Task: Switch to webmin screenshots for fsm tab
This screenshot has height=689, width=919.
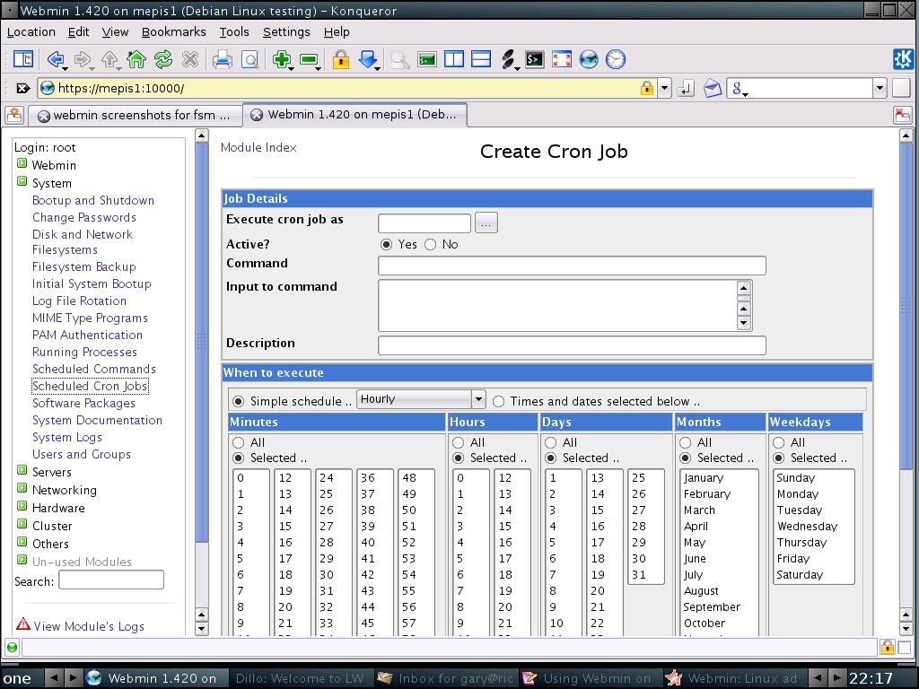Action: click(x=135, y=116)
